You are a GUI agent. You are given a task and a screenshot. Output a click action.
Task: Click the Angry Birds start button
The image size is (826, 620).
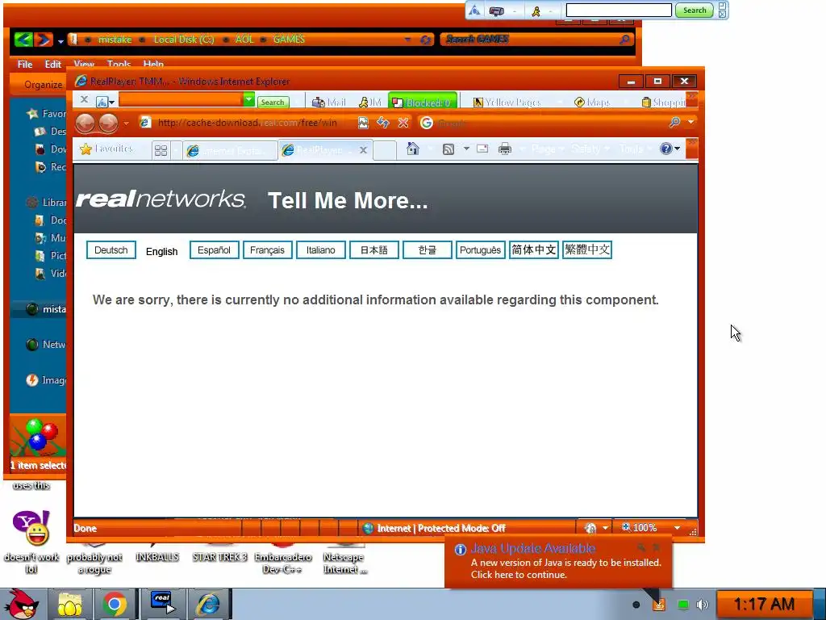(22, 604)
